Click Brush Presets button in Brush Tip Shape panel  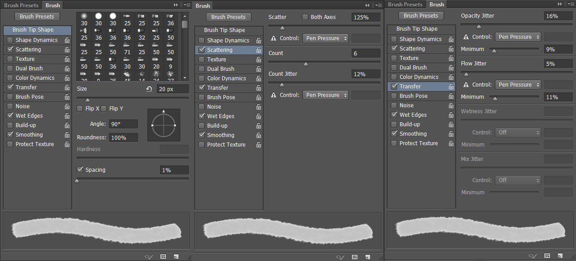pos(37,17)
